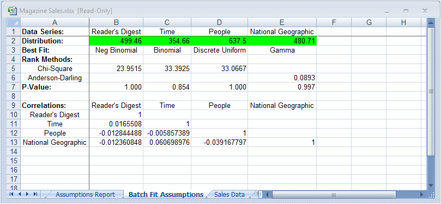
Task: Select the 'Data Series:' cell
Action: [55, 32]
